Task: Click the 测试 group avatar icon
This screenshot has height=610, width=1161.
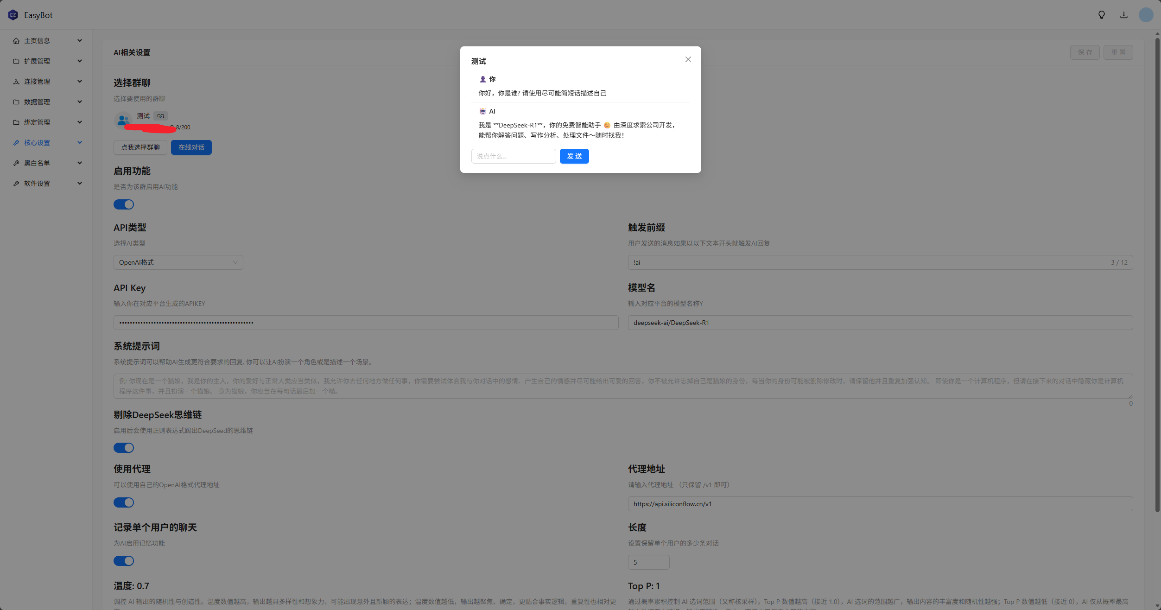Action: pyautogui.click(x=123, y=121)
